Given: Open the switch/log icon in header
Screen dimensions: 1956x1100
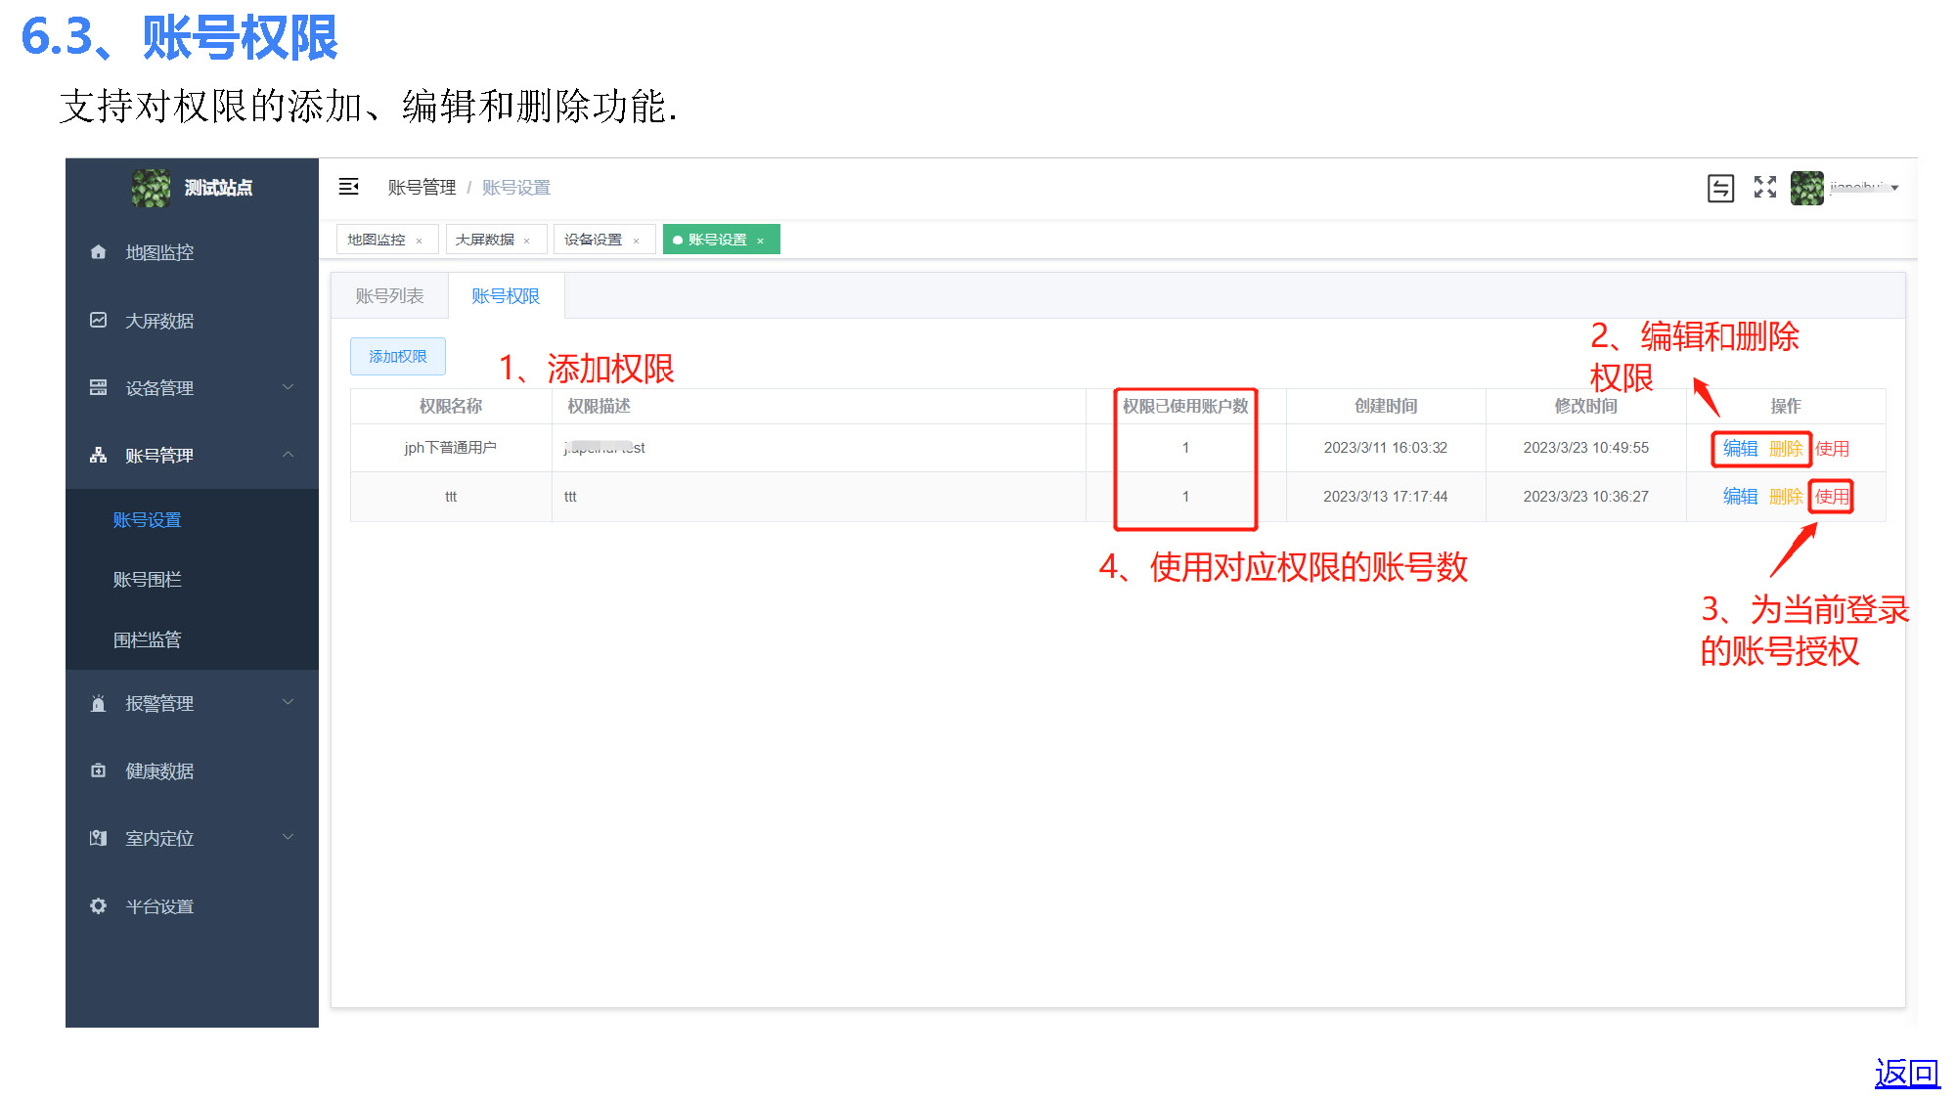Looking at the screenshot, I should 1720,188.
